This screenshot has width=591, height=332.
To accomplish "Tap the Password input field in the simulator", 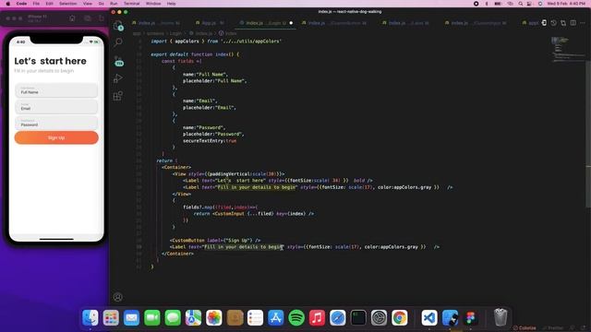I will 56,123.
